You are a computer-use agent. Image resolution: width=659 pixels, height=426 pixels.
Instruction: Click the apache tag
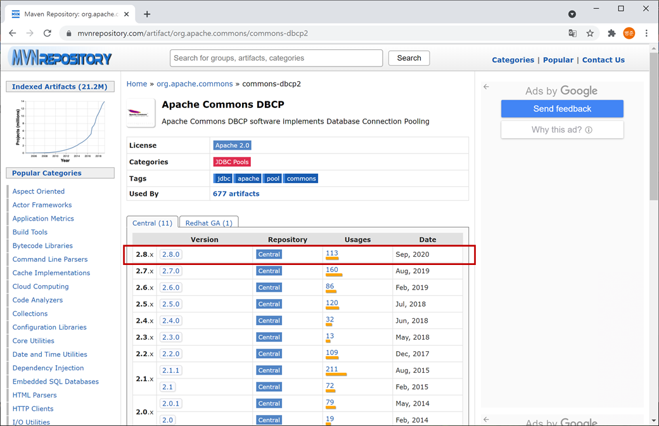(248, 178)
